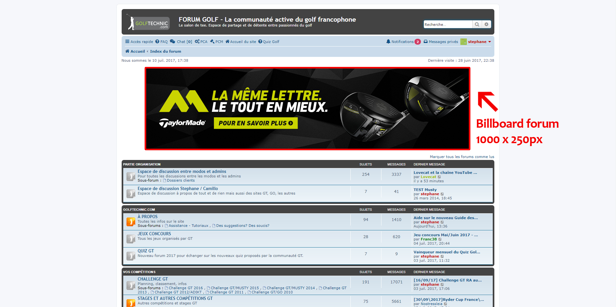Open the stephane user dropdown arrow

click(489, 42)
